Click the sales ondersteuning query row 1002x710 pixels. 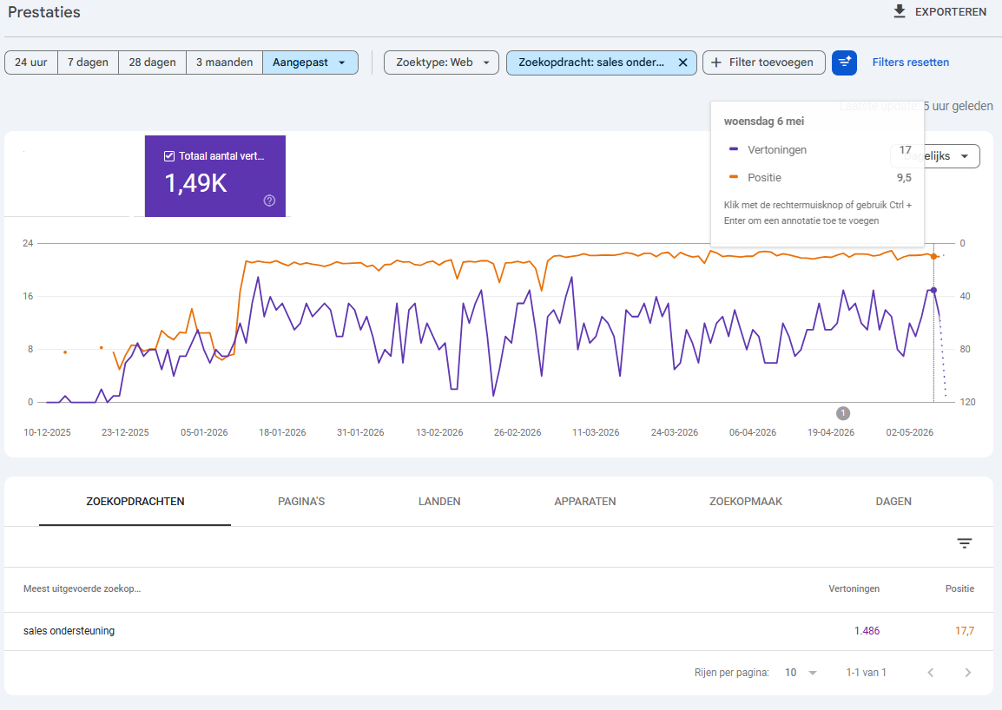point(498,631)
